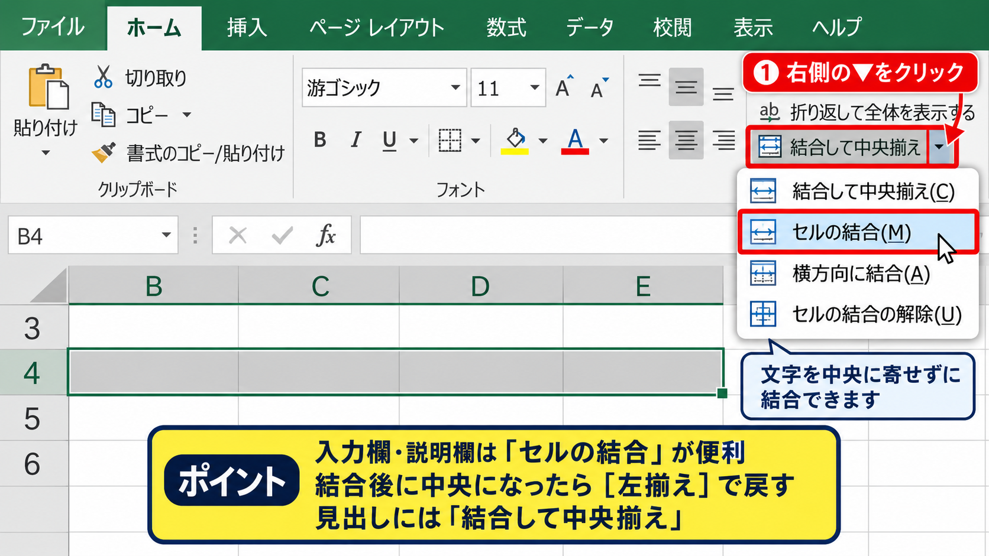Viewport: 989px width, 556px height.
Task: Expand the 結合して中央揃え dropdown arrow
Action: [x=940, y=146]
